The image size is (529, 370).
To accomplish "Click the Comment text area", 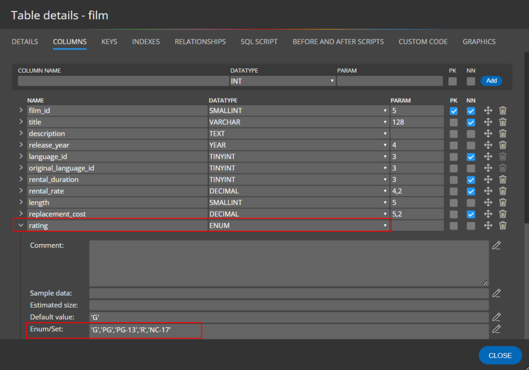I will click(x=289, y=263).
